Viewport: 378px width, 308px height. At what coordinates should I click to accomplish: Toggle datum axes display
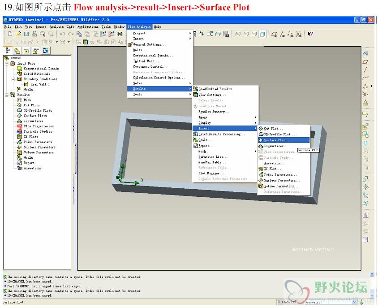pyautogui.click(x=282, y=34)
